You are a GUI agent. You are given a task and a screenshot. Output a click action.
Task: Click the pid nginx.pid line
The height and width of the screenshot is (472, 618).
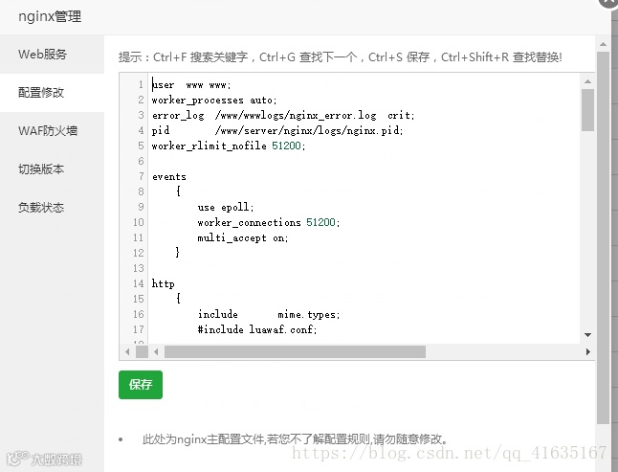tap(277, 130)
